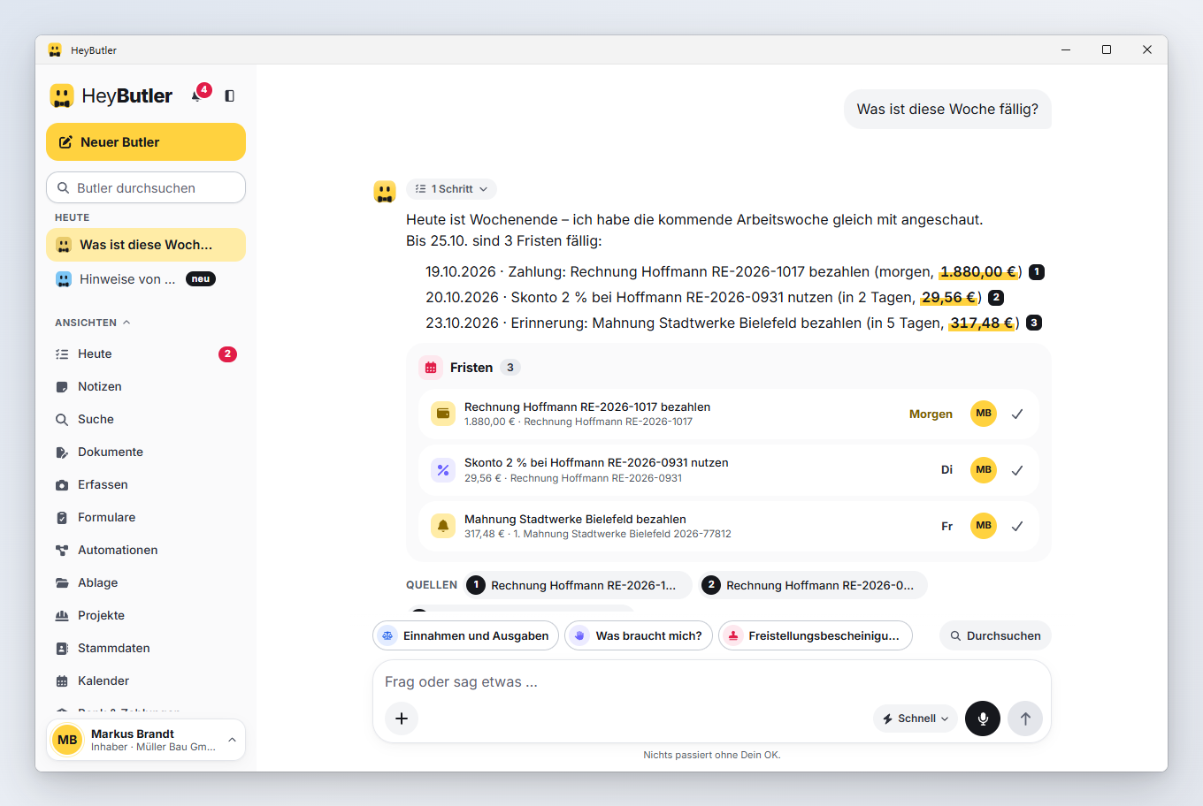Click the wallet icon of the Hoffmann payment task
This screenshot has height=806, width=1203.
coord(443,414)
